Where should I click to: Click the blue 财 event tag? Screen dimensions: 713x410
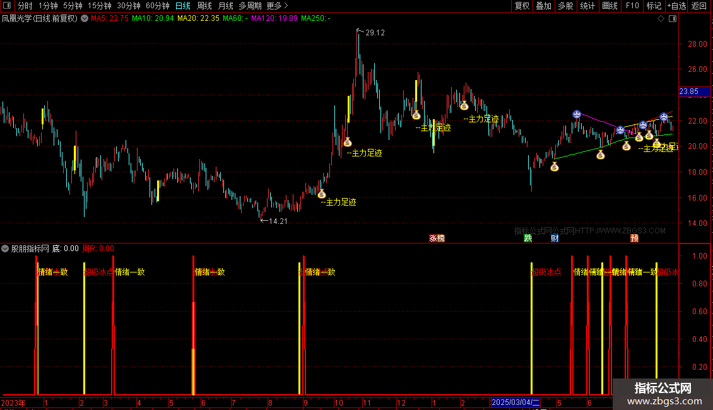pos(555,238)
